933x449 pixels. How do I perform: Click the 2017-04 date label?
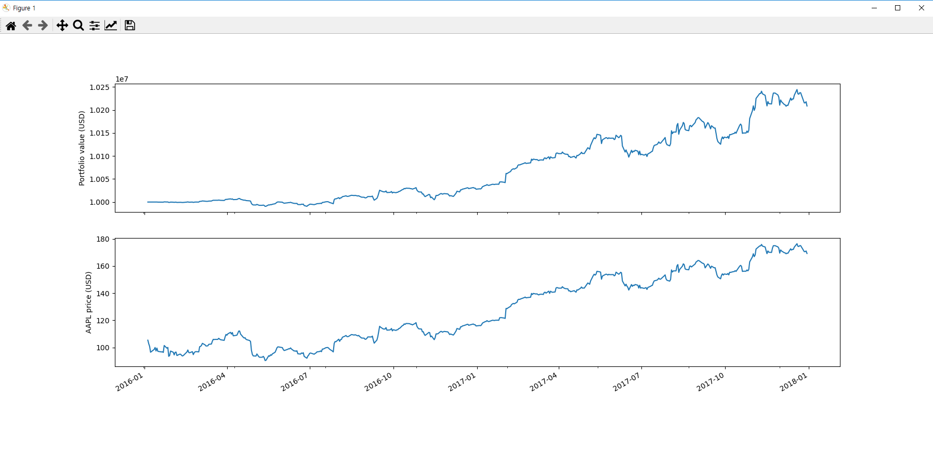(x=543, y=382)
